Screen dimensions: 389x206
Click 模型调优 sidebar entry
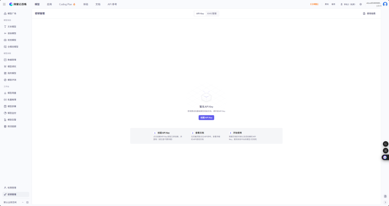pos(12,66)
